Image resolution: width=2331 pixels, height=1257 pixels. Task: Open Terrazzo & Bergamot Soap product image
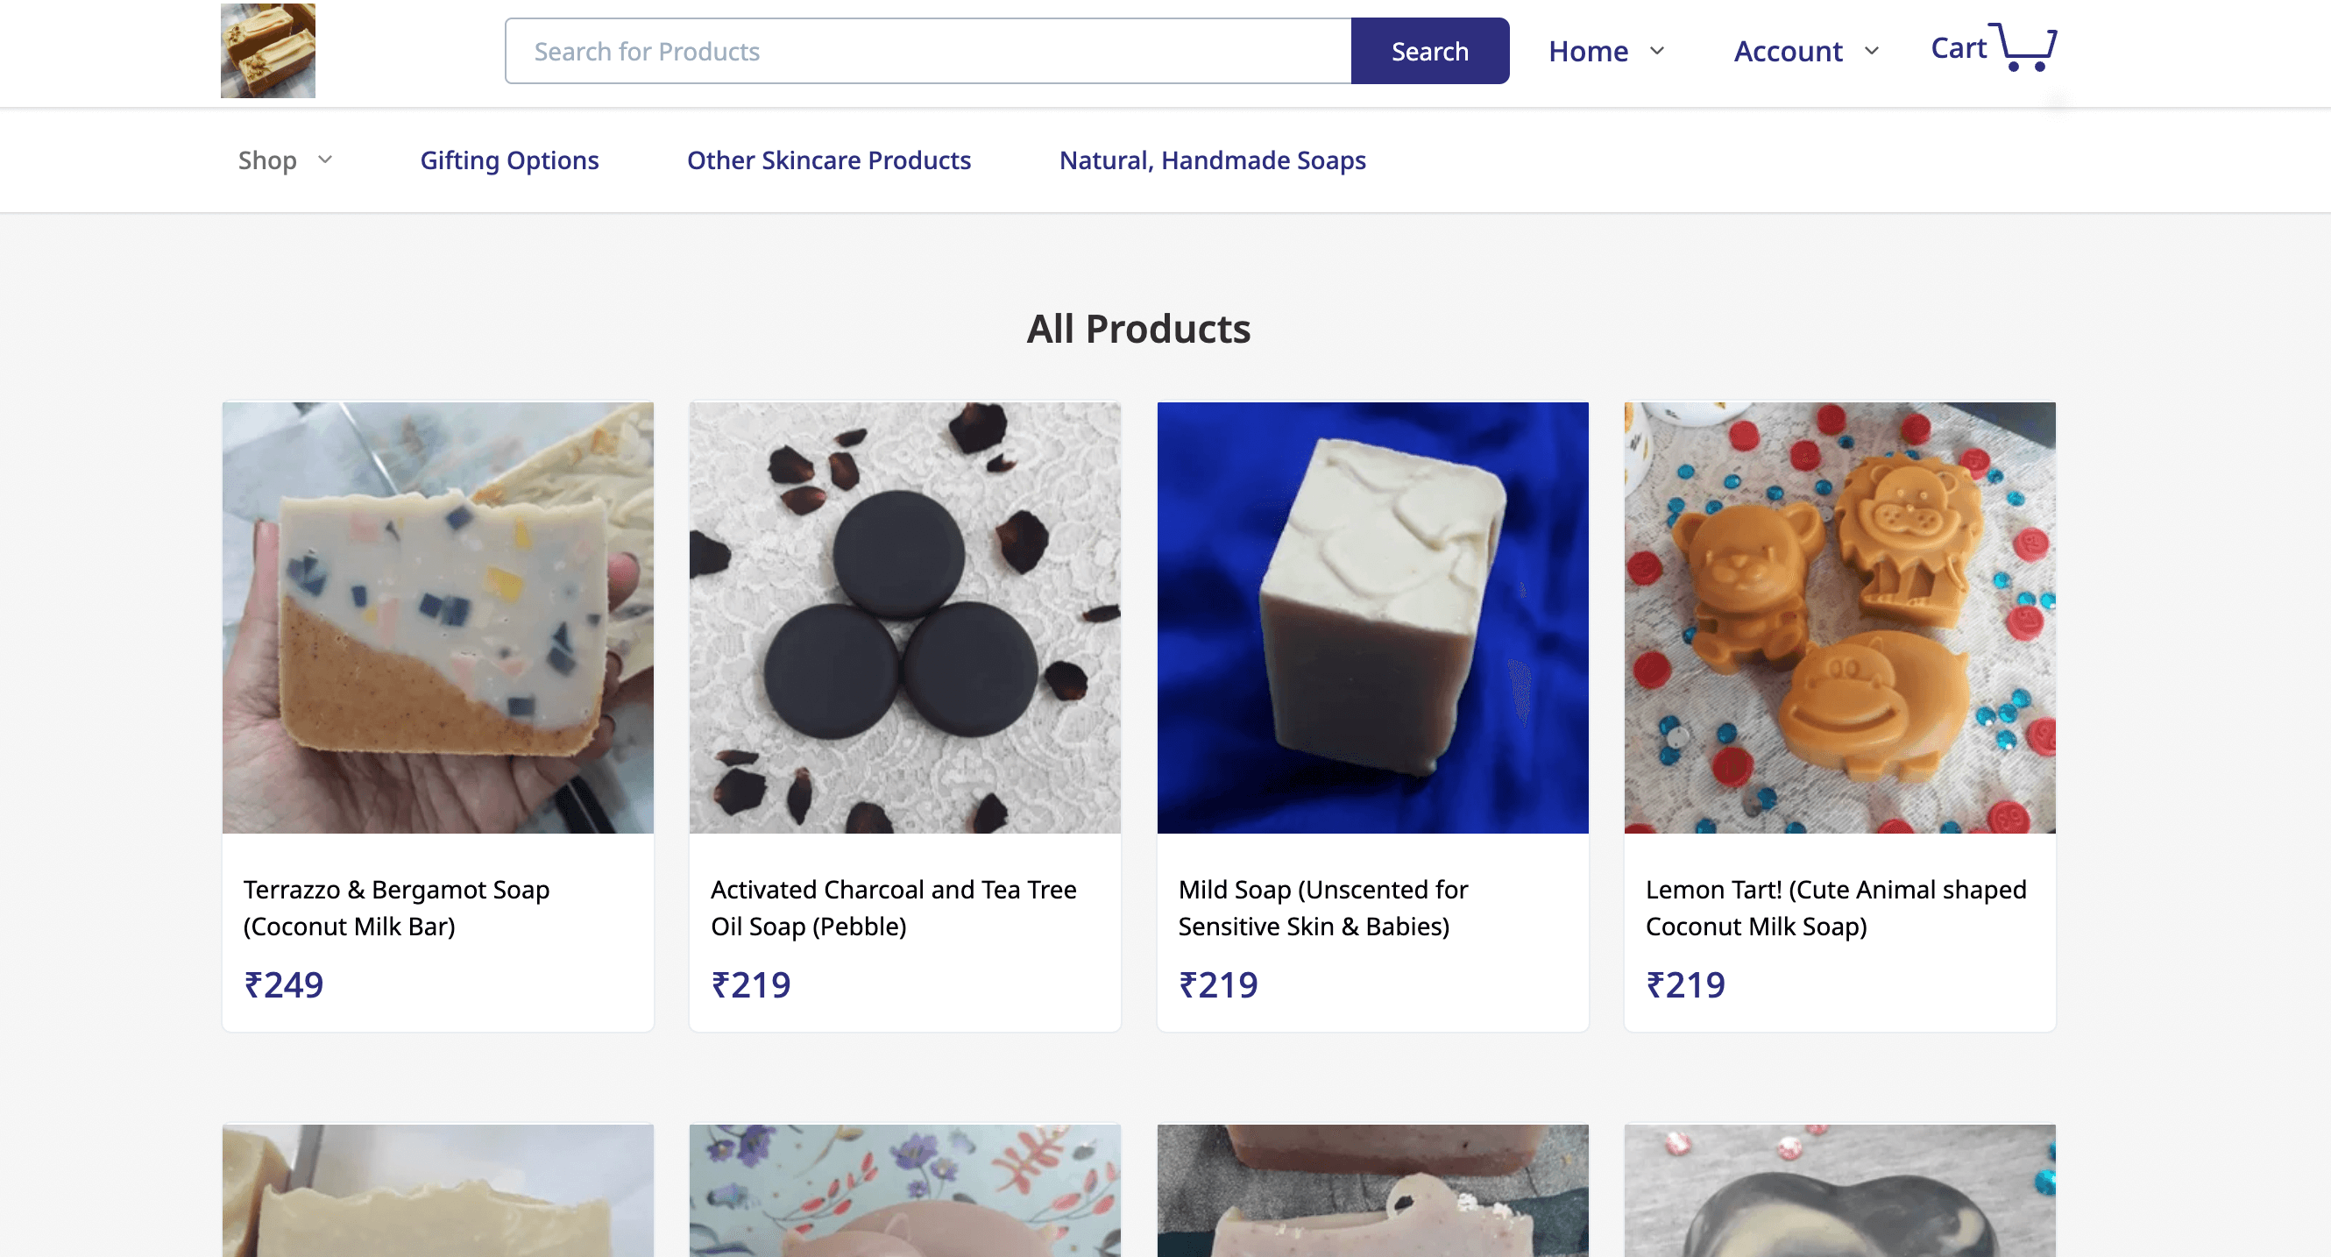click(x=438, y=617)
